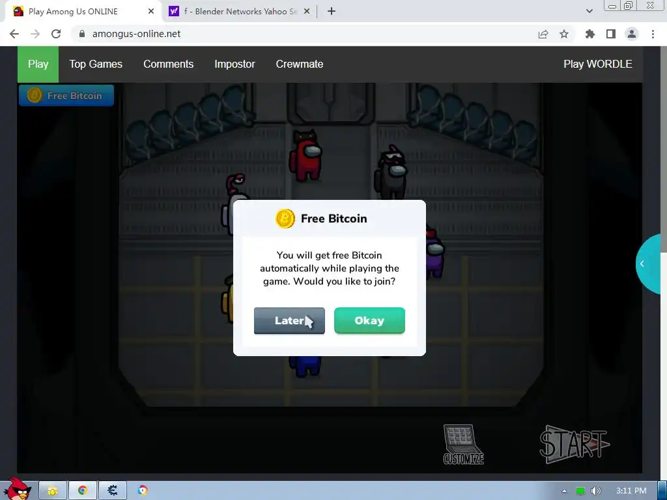Open the Chrome profile avatar
This screenshot has width=667, height=500.
[632, 34]
